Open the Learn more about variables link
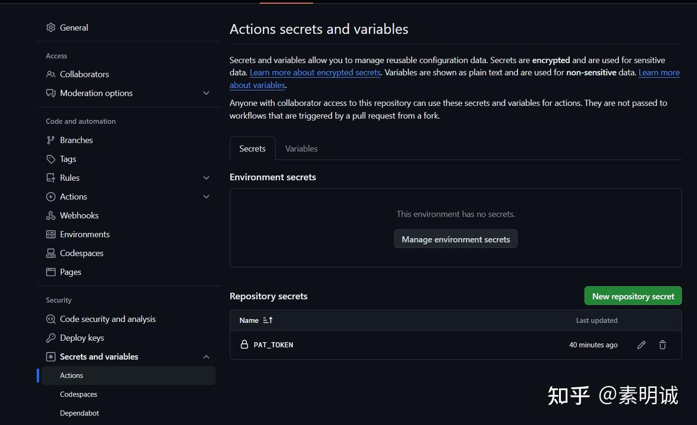Image resolution: width=697 pixels, height=425 pixels. (659, 73)
